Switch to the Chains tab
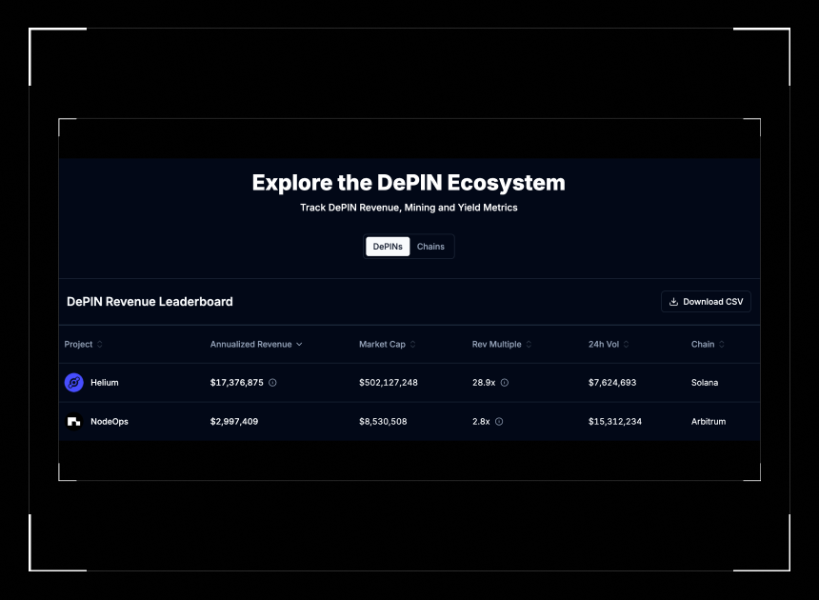Image resolution: width=819 pixels, height=600 pixels. coord(430,247)
